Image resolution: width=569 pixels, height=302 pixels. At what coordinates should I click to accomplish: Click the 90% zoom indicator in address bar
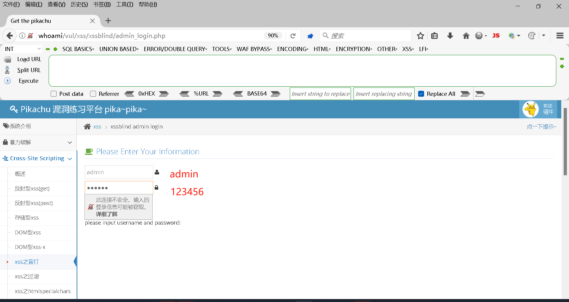pos(273,36)
